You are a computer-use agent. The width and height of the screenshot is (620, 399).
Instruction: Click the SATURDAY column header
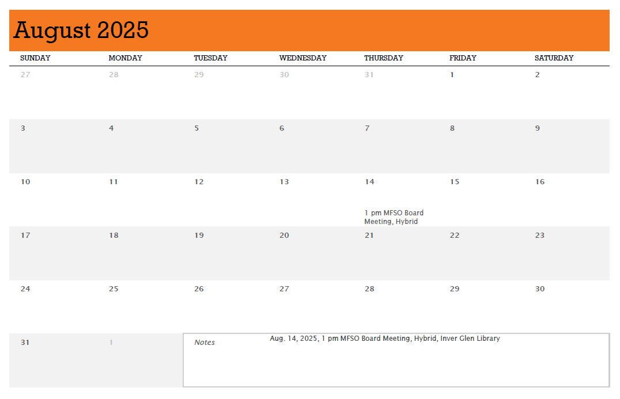click(x=554, y=58)
